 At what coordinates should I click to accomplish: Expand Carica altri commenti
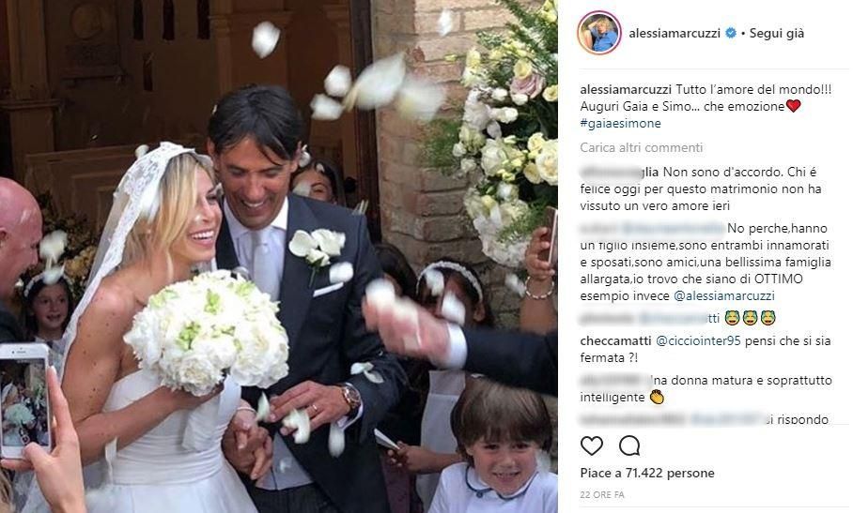tap(642, 147)
